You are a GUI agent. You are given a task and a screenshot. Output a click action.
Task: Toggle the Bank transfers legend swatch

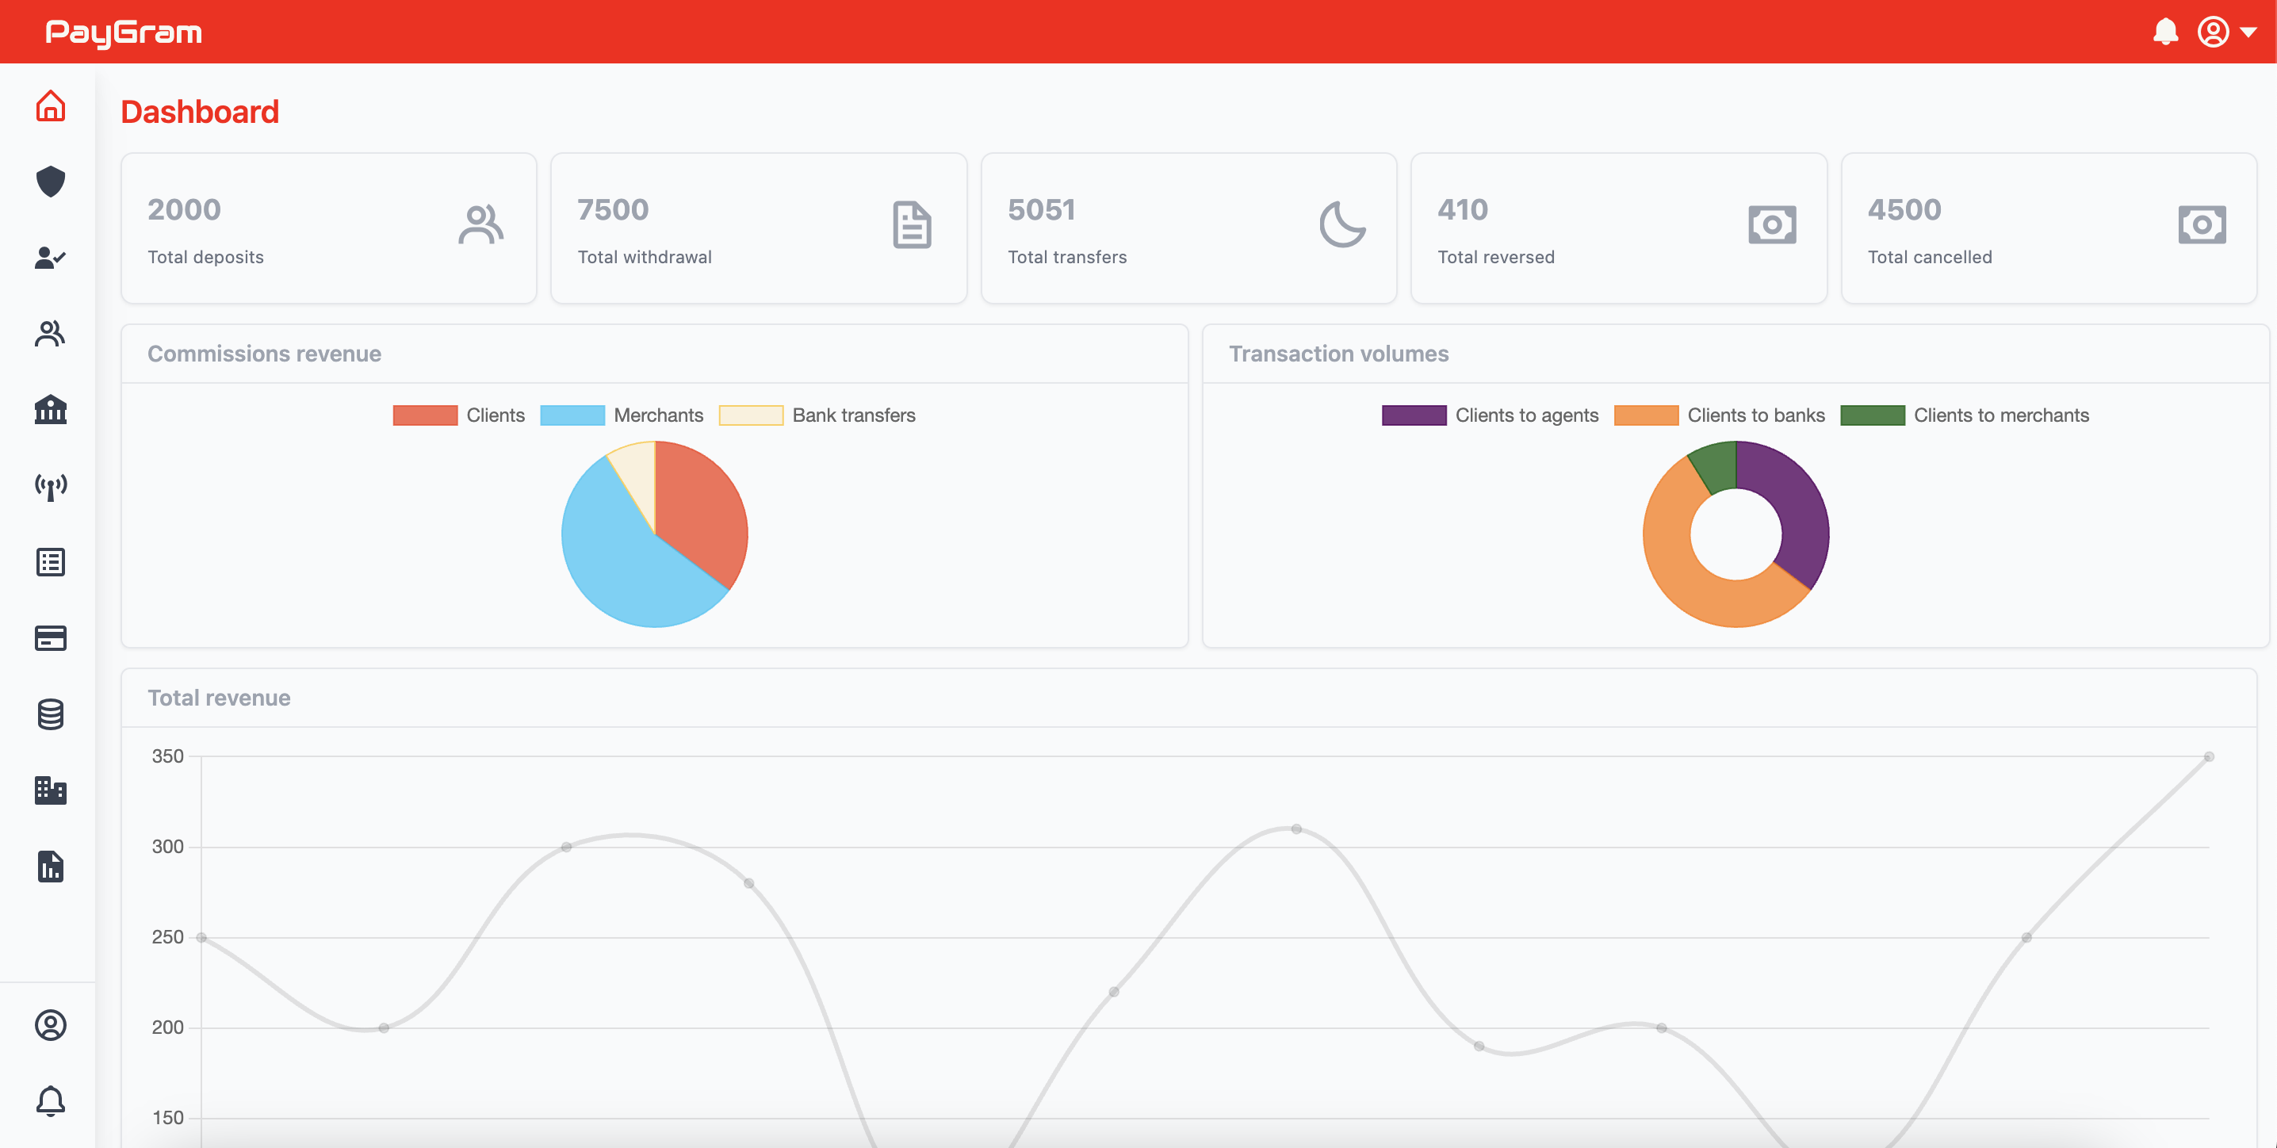(752, 415)
